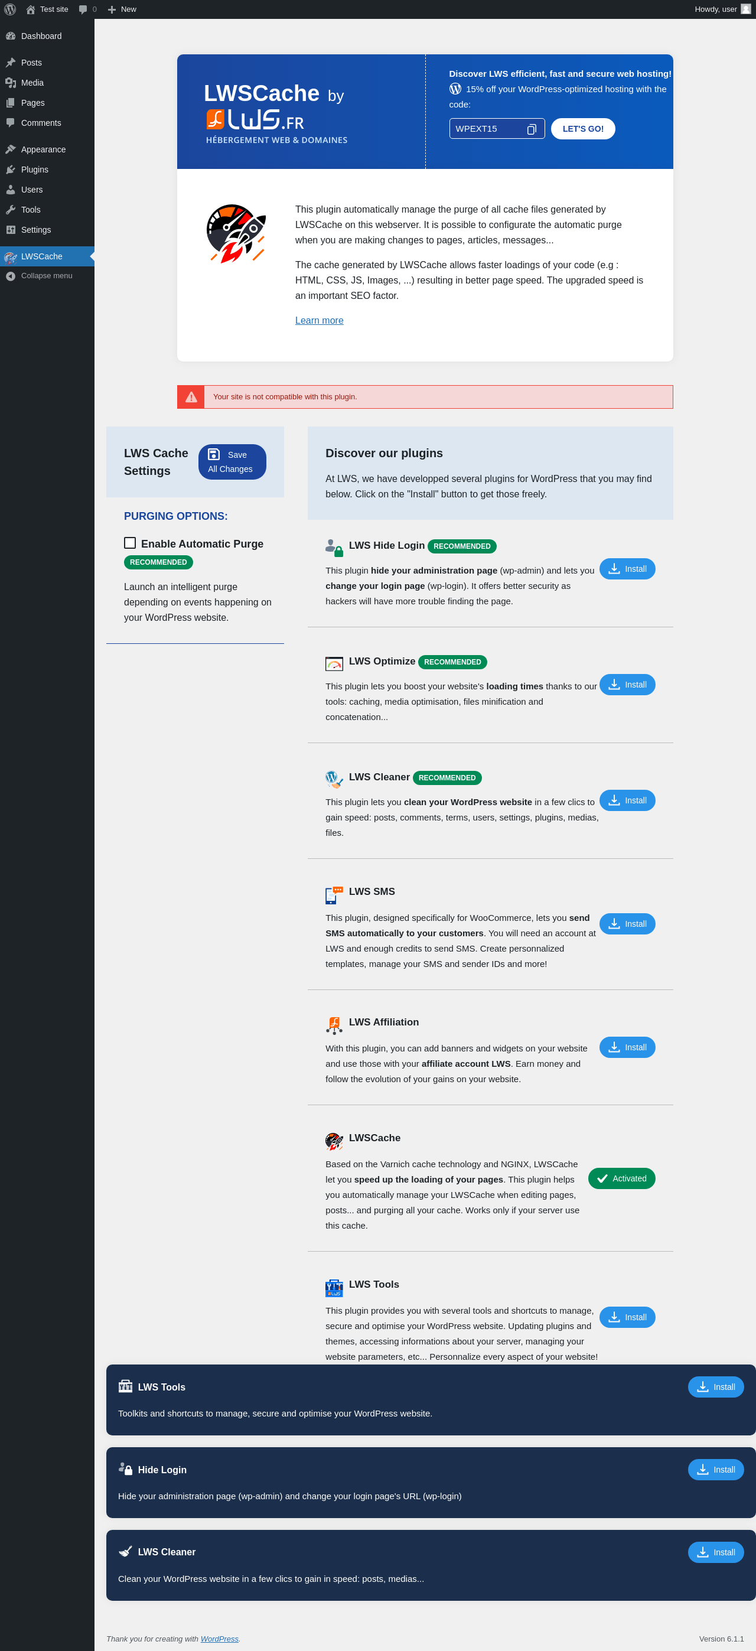The height and width of the screenshot is (1651, 756).
Task: Open the WordPress link in the footer
Action: 219,1639
